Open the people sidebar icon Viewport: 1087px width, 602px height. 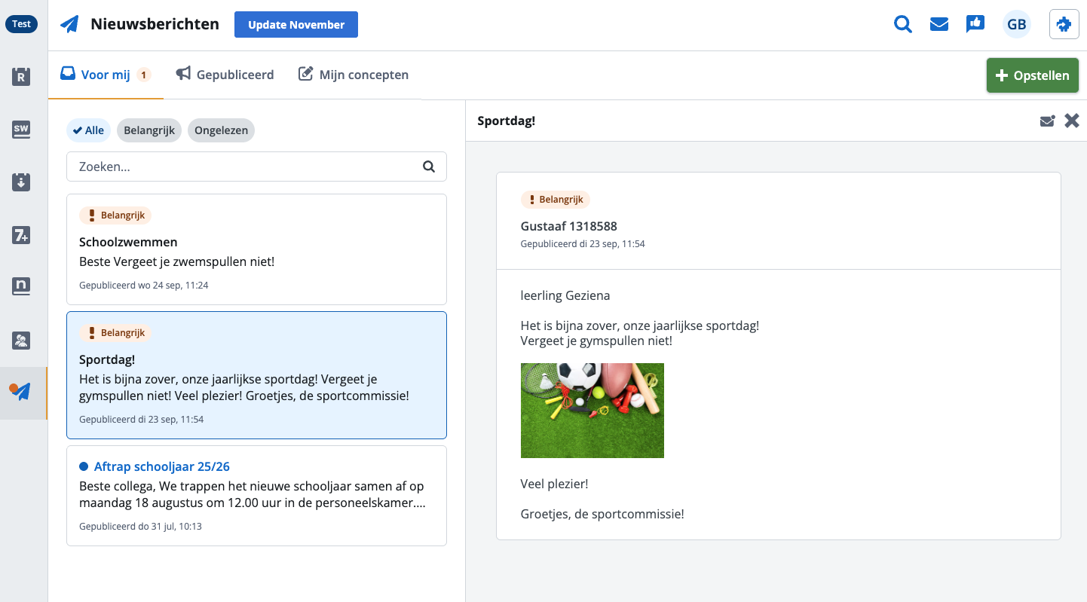tap(21, 341)
